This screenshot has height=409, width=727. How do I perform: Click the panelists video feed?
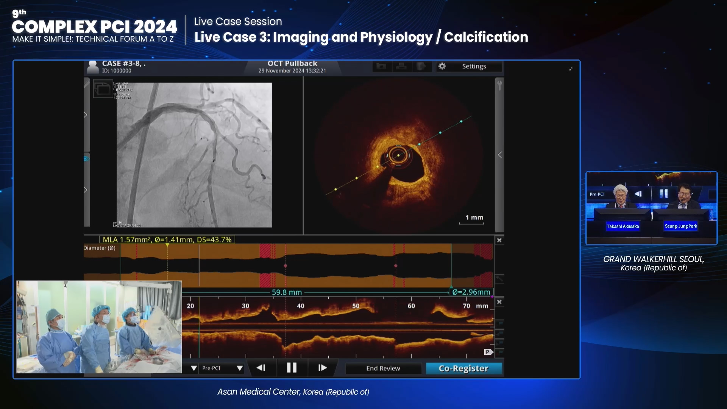click(652, 208)
